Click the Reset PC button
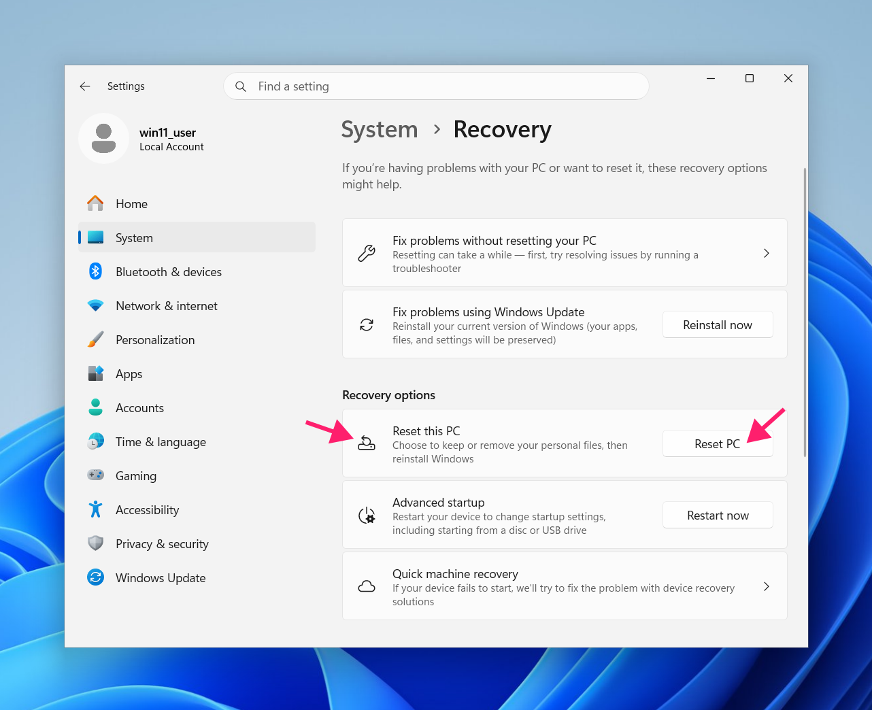The image size is (872, 710). pos(718,443)
